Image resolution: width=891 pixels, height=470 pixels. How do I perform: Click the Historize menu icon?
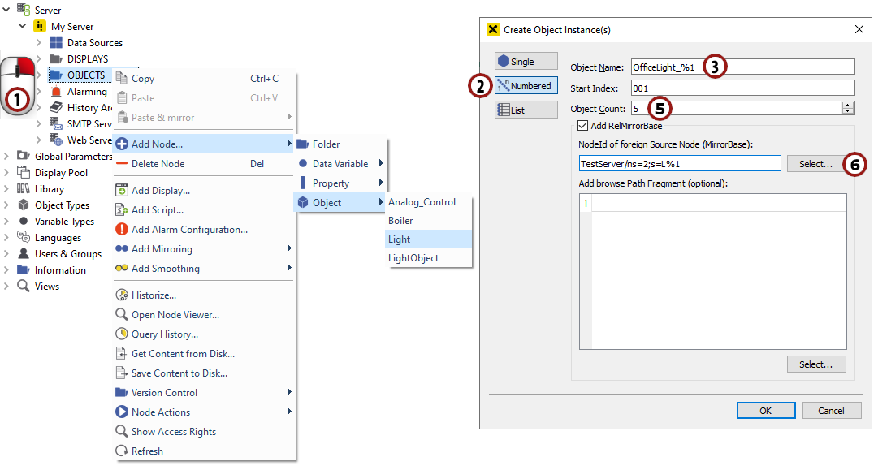tap(122, 295)
